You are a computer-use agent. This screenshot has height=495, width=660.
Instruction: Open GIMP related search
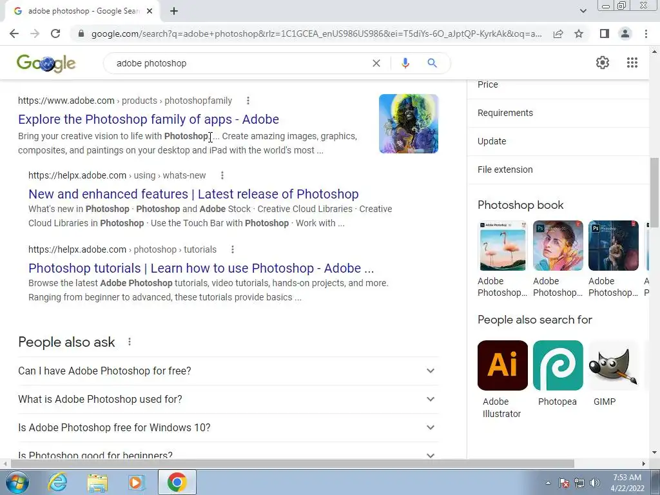614,365
